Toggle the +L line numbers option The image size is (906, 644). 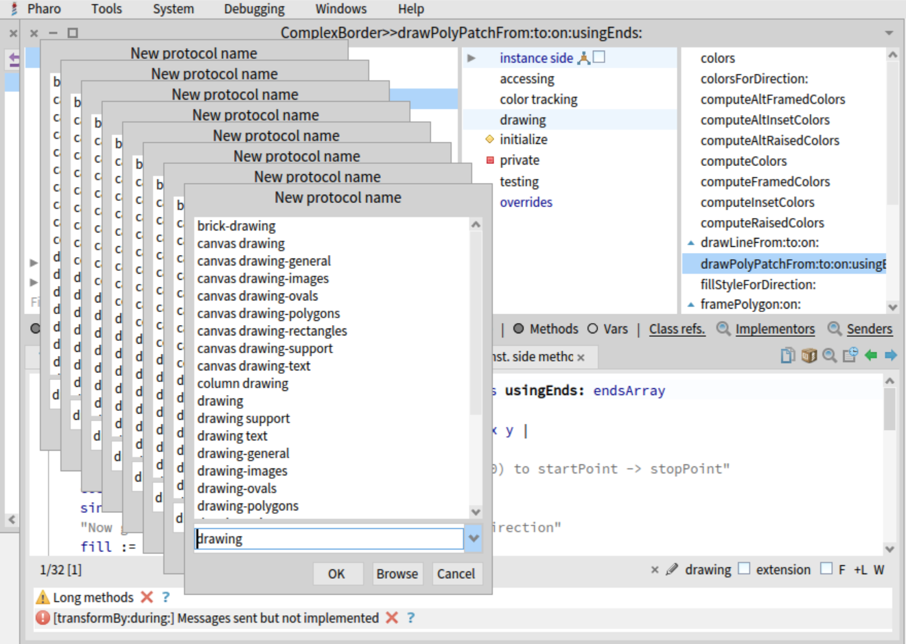point(861,569)
